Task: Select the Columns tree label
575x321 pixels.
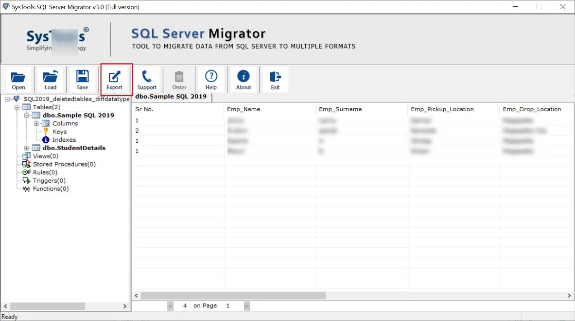Action: 65,123
